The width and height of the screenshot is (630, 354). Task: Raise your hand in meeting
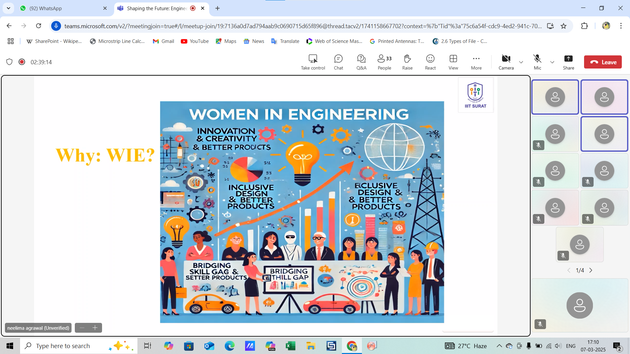[x=407, y=62]
